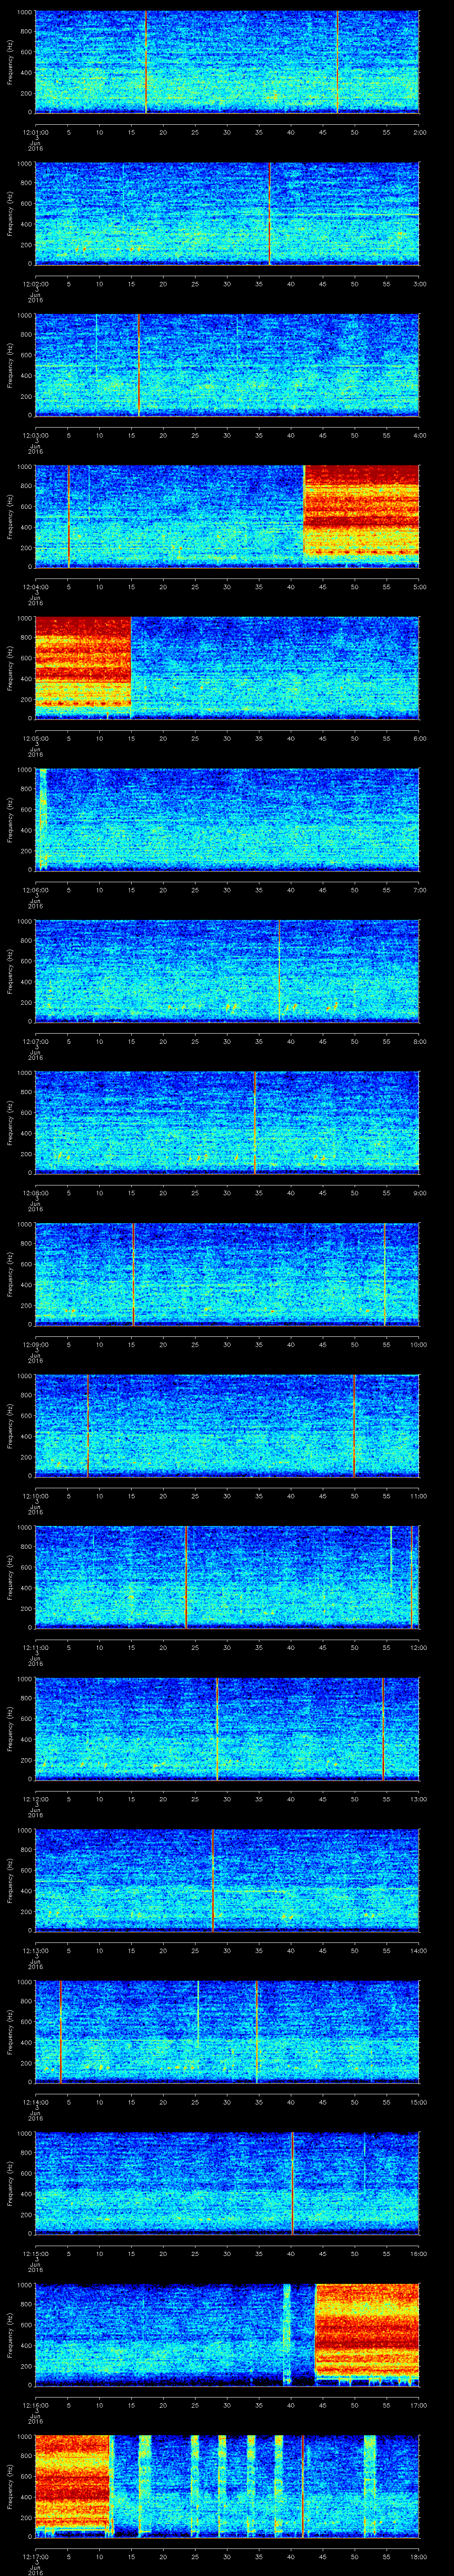Screen dimensions: 454x2576
Task: Select the yellow spike near 25 s in 12:14 panel
Action: point(198,2012)
